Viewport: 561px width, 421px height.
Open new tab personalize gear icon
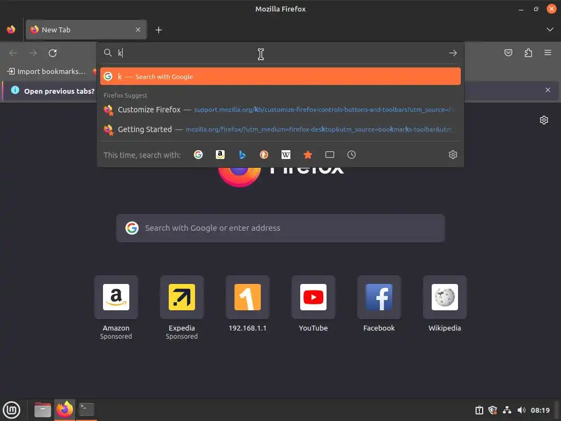(544, 120)
